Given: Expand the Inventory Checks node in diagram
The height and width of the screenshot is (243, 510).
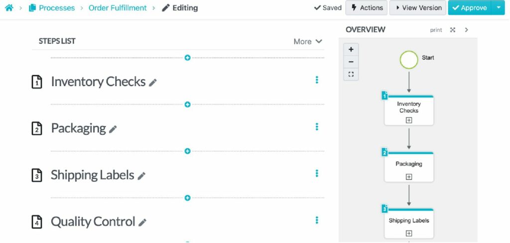Looking at the screenshot, I should point(409,120).
